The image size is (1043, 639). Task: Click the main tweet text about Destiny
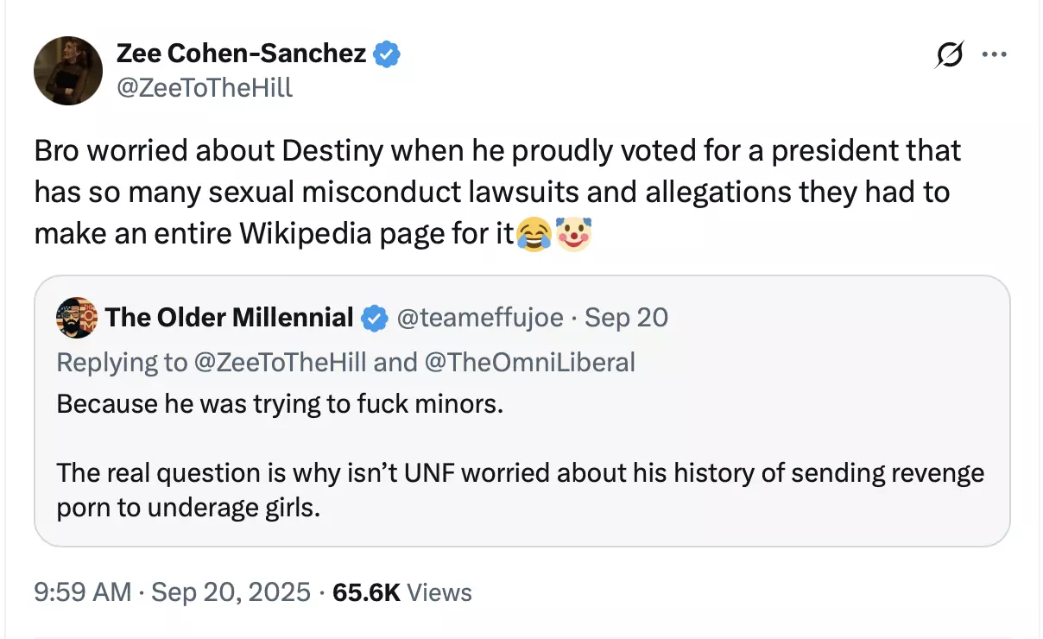coord(498,191)
